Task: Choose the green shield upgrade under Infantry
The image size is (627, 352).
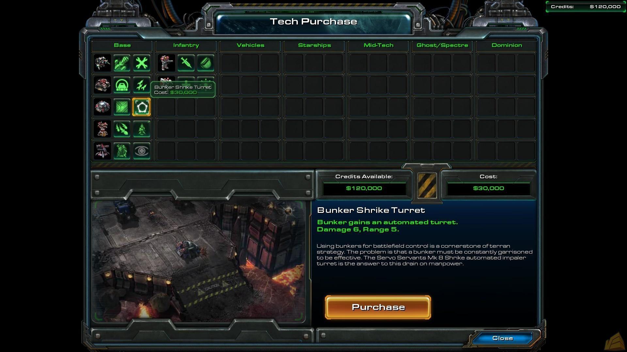Action: [205, 63]
